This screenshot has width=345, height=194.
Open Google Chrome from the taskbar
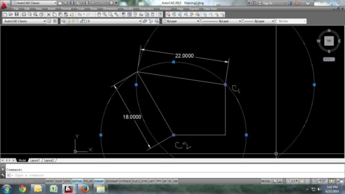click(23, 189)
